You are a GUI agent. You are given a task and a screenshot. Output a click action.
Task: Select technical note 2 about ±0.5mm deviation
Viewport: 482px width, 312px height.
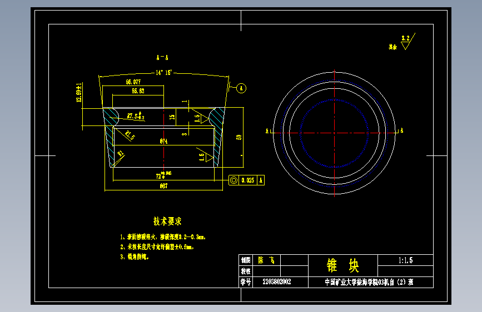(157, 246)
